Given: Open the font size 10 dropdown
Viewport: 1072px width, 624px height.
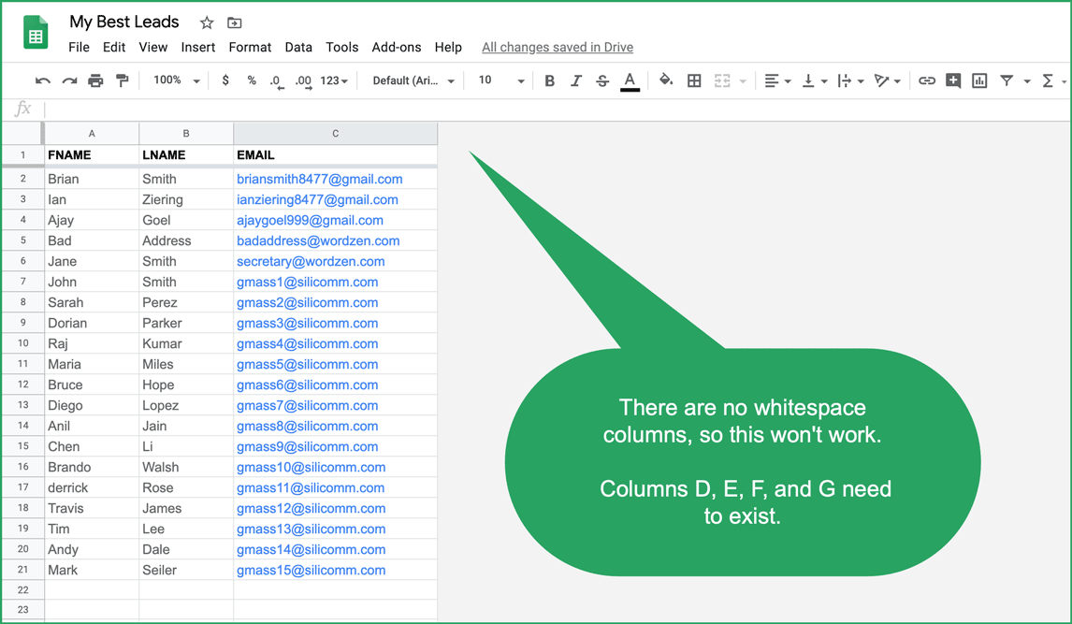Looking at the screenshot, I should coord(500,81).
